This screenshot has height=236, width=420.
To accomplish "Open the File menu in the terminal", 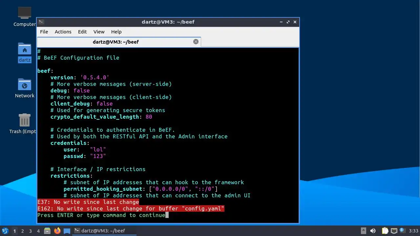I will [x=44, y=32].
